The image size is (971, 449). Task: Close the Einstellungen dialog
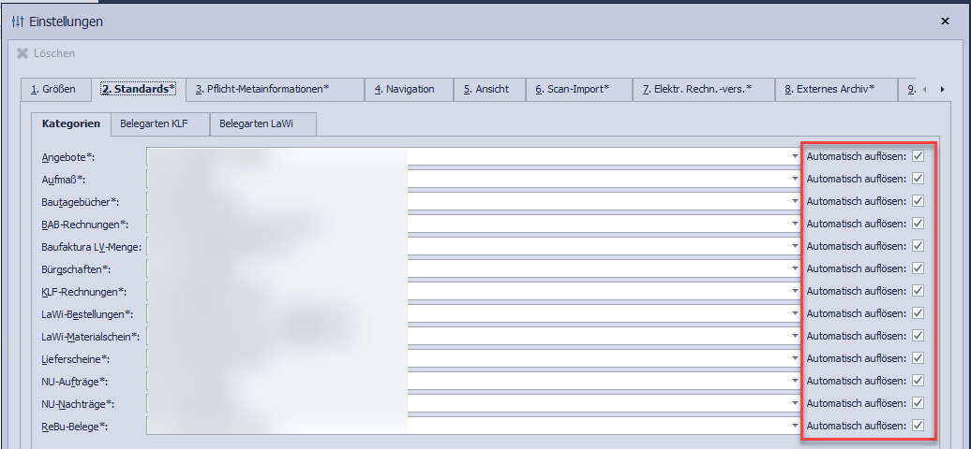tap(944, 21)
